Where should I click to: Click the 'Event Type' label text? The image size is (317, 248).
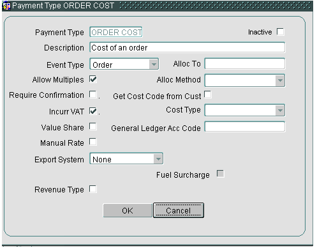coord(65,65)
